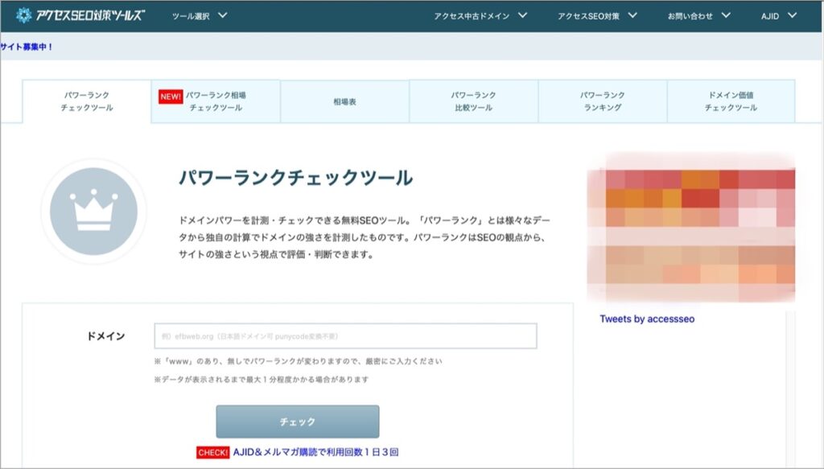
Task: Expand the アクセス中古ドメイン chevron
Action: point(522,15)
